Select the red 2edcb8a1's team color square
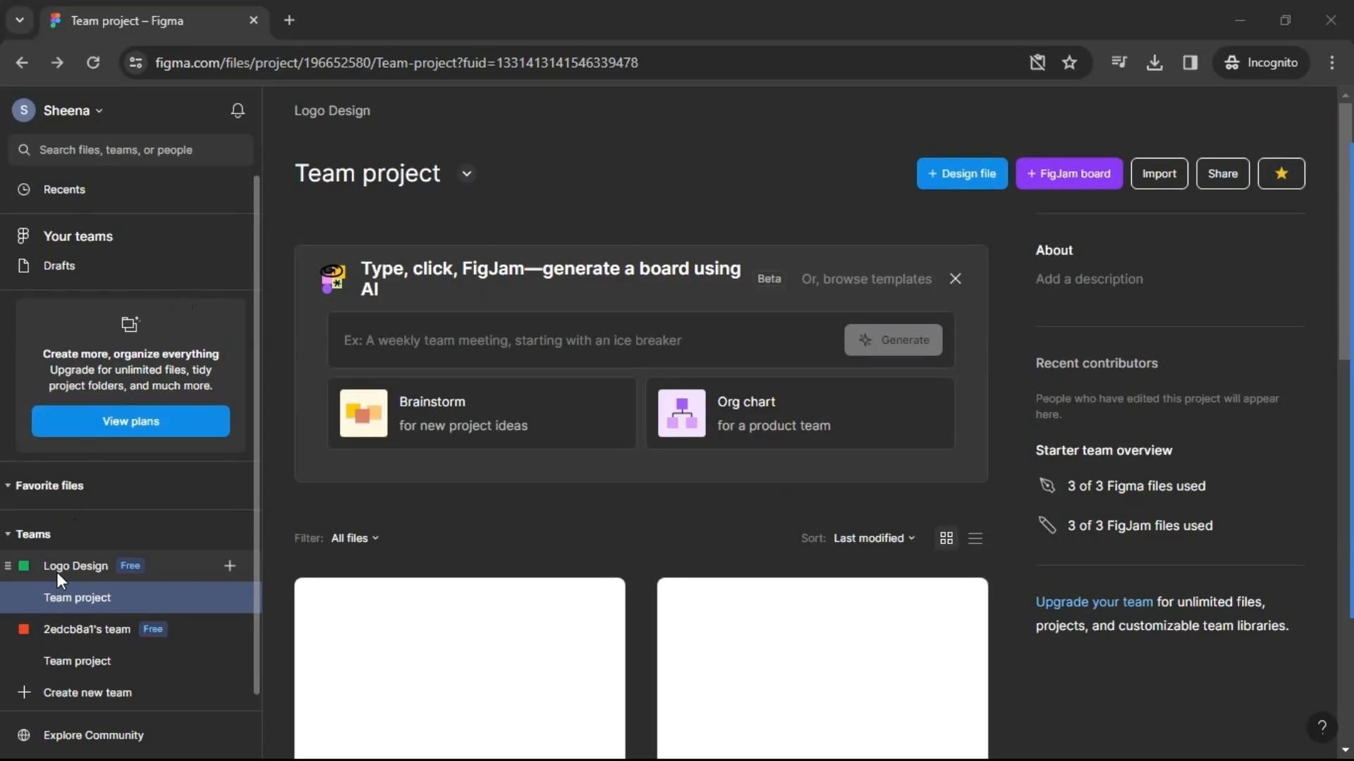Image resolution: width=1354 pixels, height=761 pixels. [x=24, y=629]
